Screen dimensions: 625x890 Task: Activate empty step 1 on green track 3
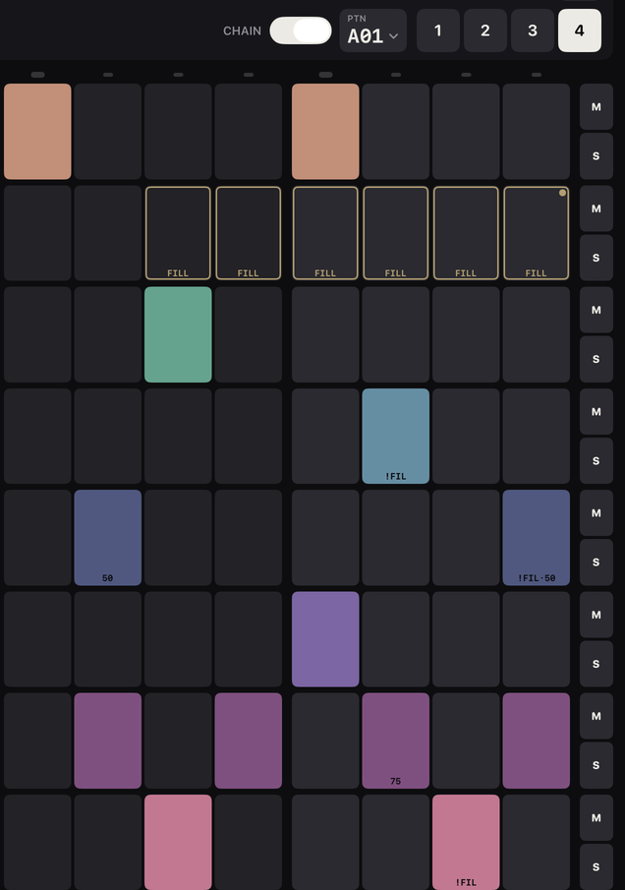tap(37, 335)
